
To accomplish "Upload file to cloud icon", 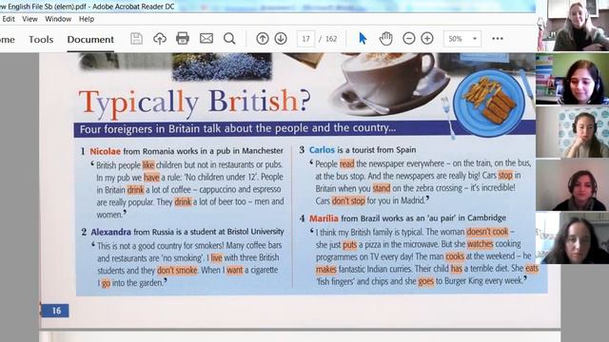I will click(x=160, y=38).
